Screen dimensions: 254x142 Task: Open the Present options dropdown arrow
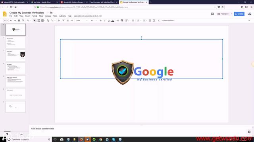tap(231, 14)
